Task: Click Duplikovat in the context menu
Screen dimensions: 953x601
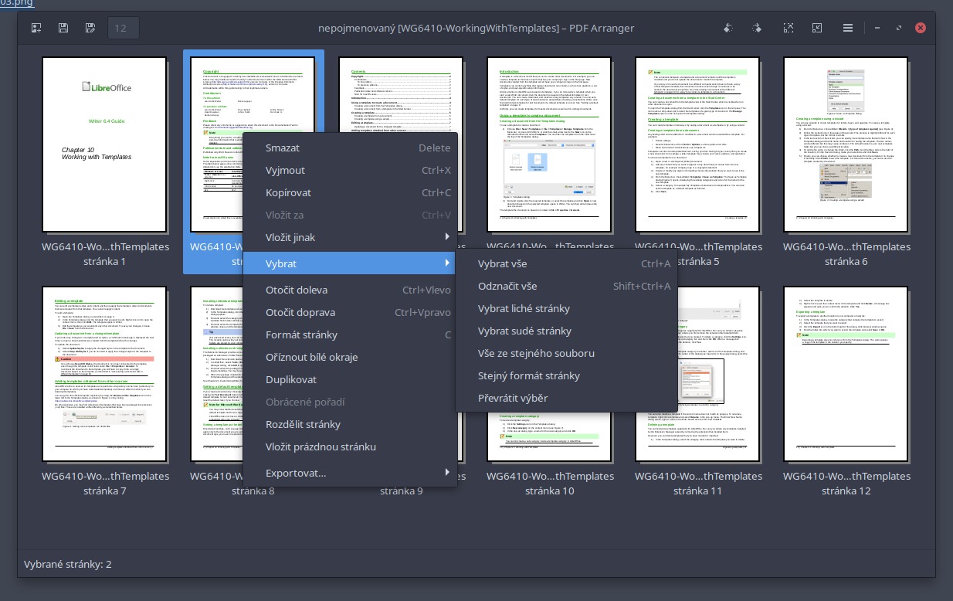Action: 351,379
